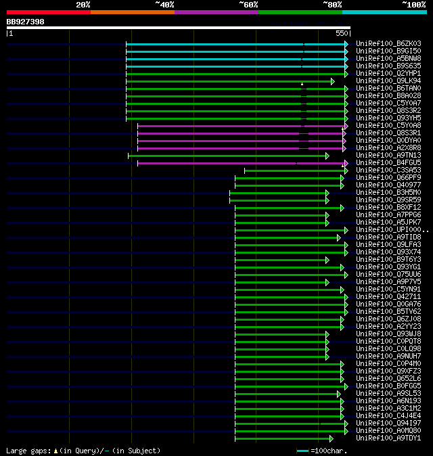The image size is (433, 456).
Task: Select the UniRef100_Q8S3R1 label
Action: point(388,133)
